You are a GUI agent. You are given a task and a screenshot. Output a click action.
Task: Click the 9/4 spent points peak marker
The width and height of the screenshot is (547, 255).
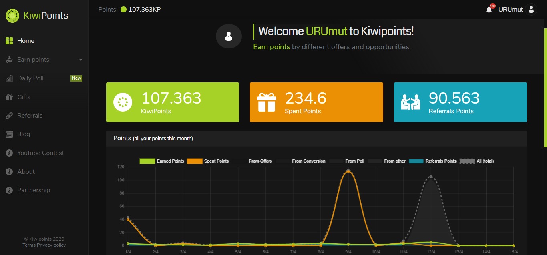[x=348, y=171]
